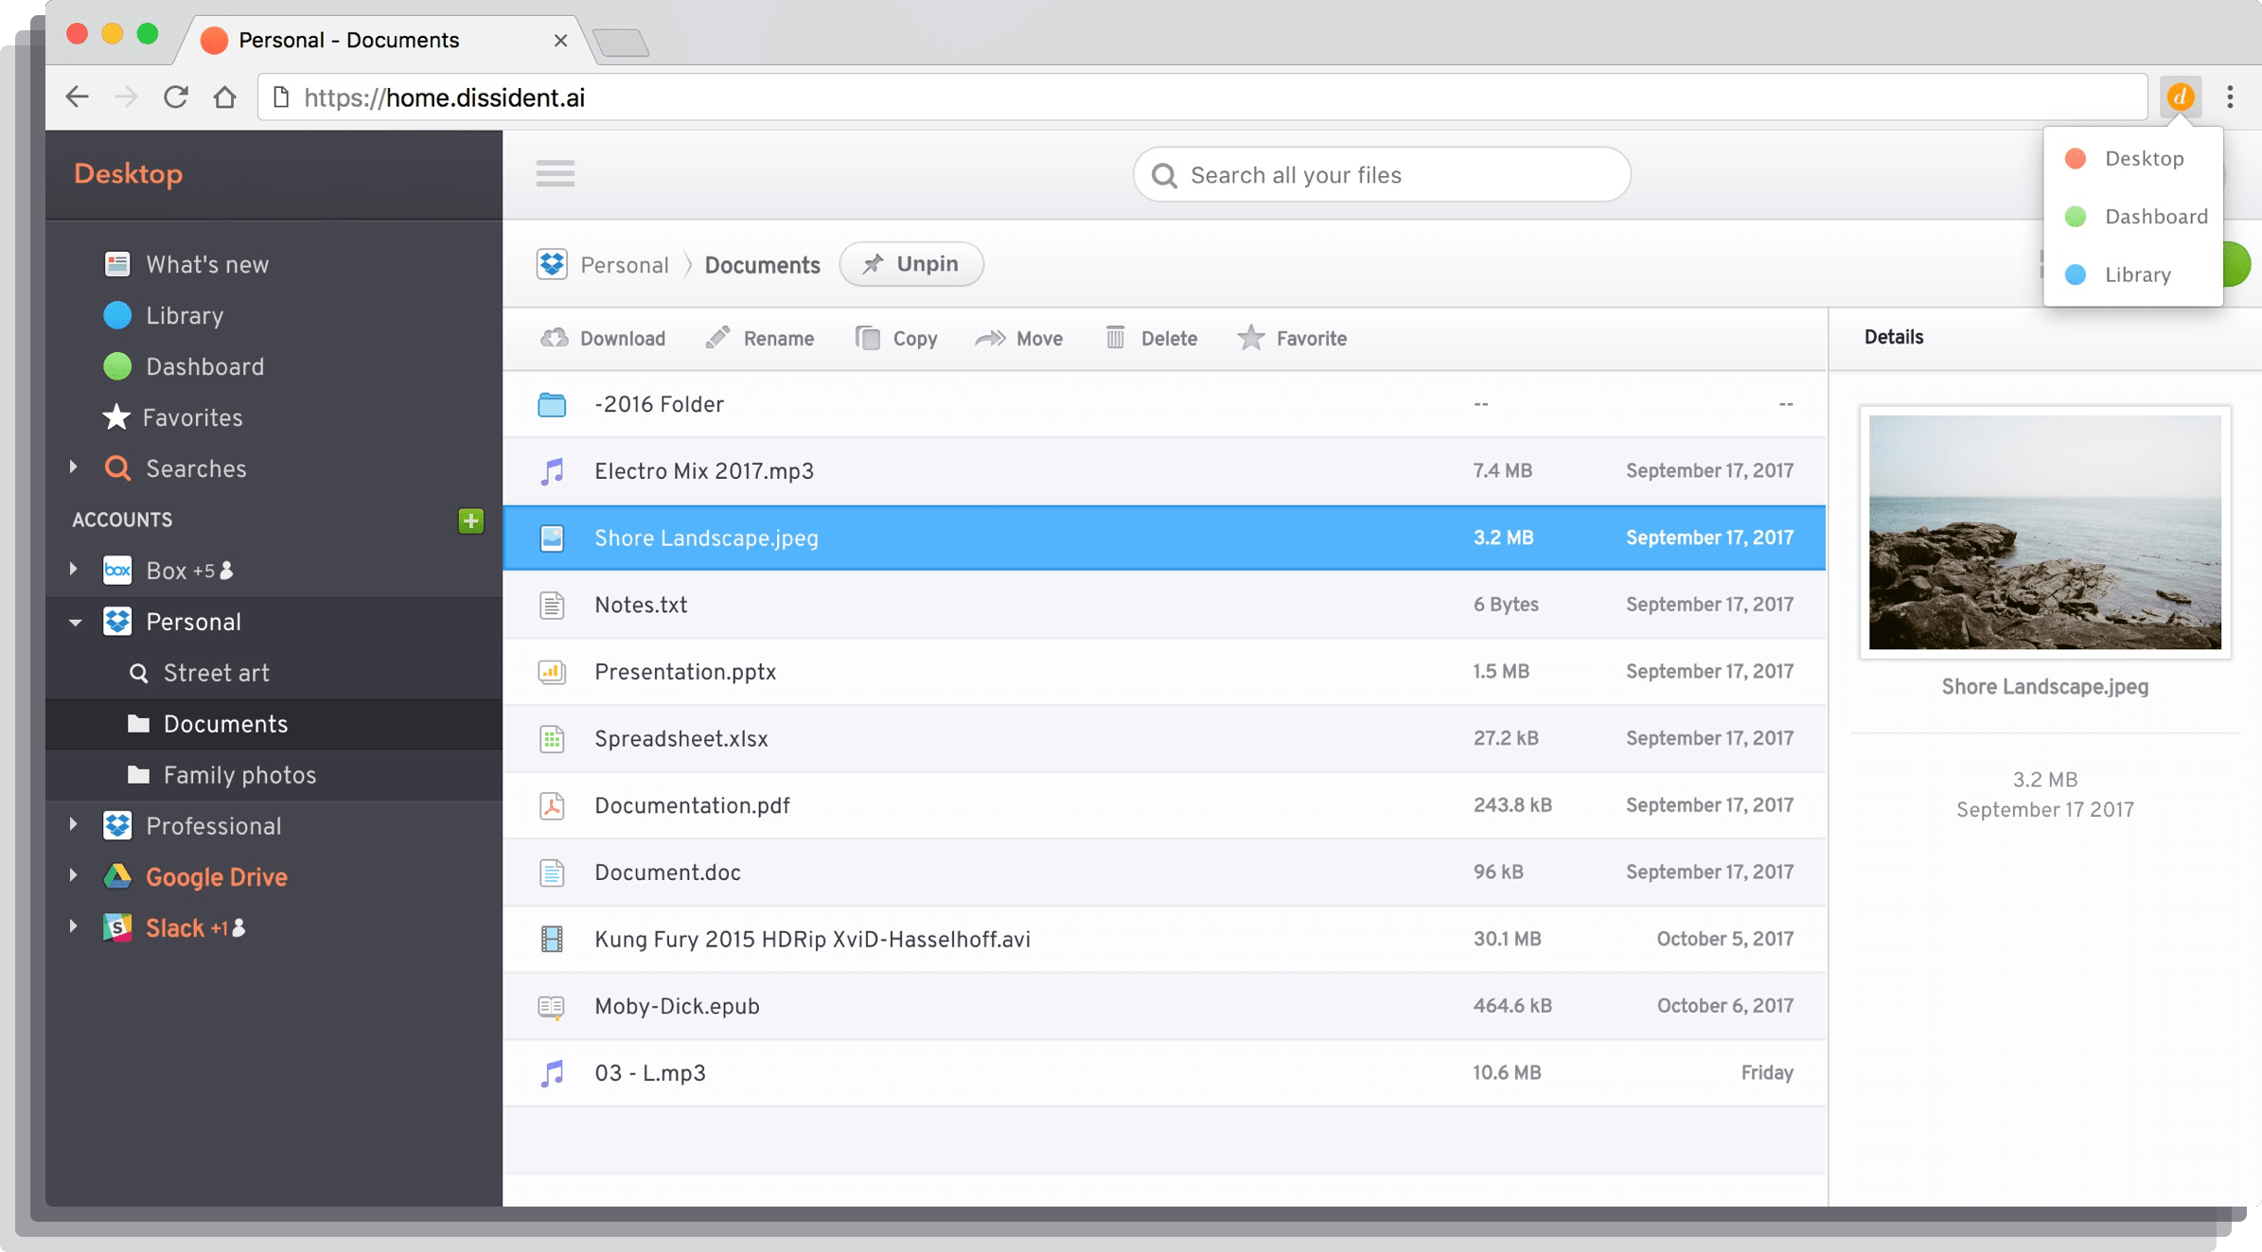Screen dimensions: 2262x1252
Task: Select the 03 - L.mp3 file
Action: pos(1164,1073)
